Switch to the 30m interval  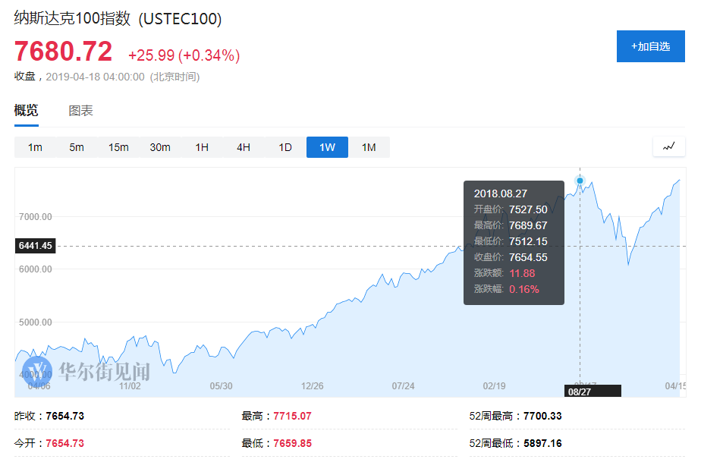click(x=160, y=147)
